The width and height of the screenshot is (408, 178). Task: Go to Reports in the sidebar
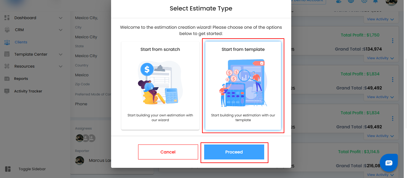click(x=21, y=79)
